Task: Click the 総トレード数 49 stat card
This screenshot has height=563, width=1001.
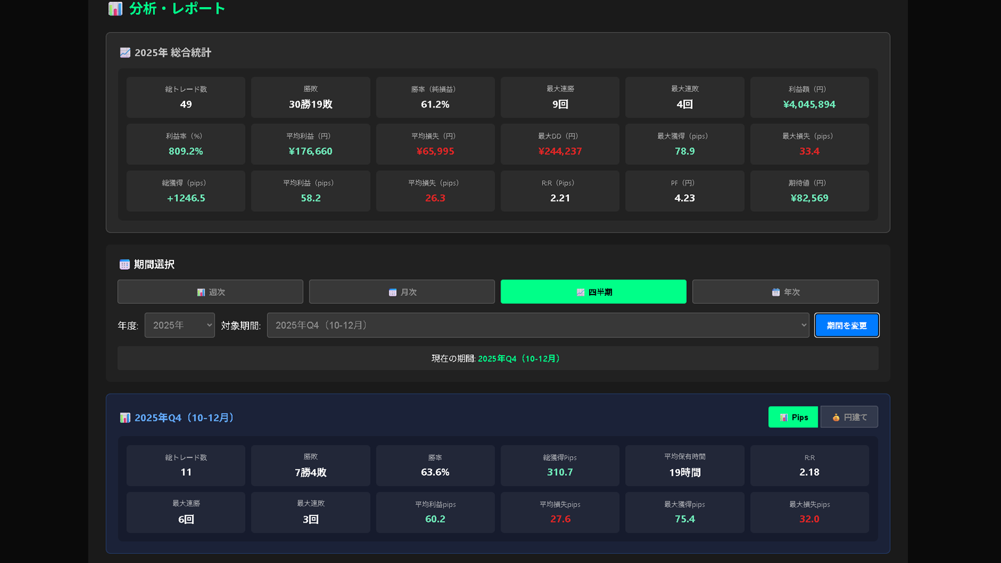Action: pyautogui.click(x=186, y=97)
